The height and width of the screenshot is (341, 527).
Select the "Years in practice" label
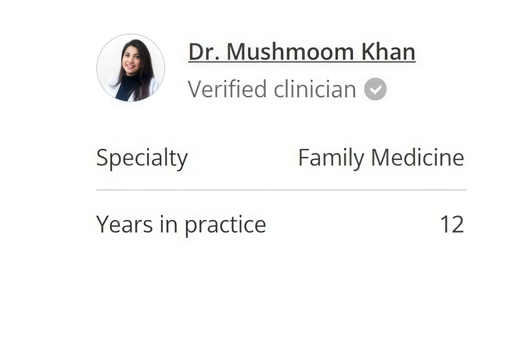point(181,224)
